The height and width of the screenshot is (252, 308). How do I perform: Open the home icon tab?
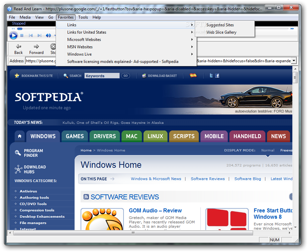point(20,136)
